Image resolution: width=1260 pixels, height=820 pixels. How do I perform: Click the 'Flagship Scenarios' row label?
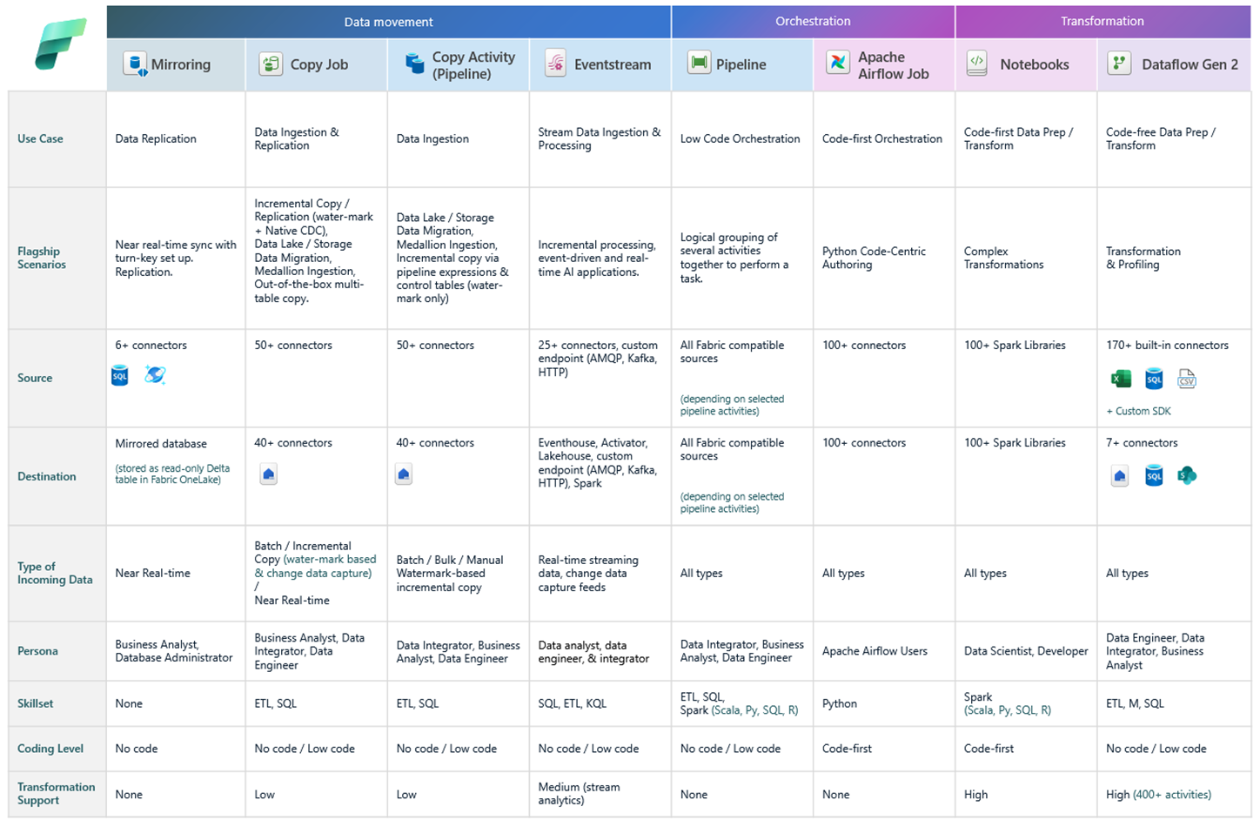(x=41, y=258)
